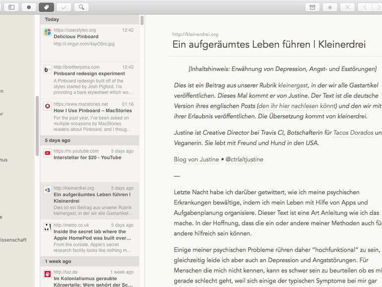
Task: Go back with the left arrow button
Action: coord(365,7)
